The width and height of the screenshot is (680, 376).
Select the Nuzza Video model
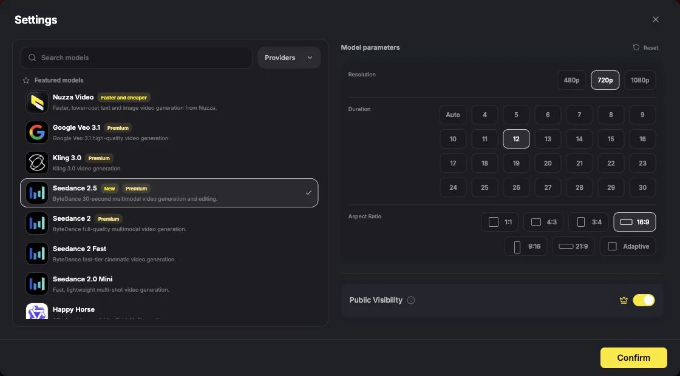point(169,102)
